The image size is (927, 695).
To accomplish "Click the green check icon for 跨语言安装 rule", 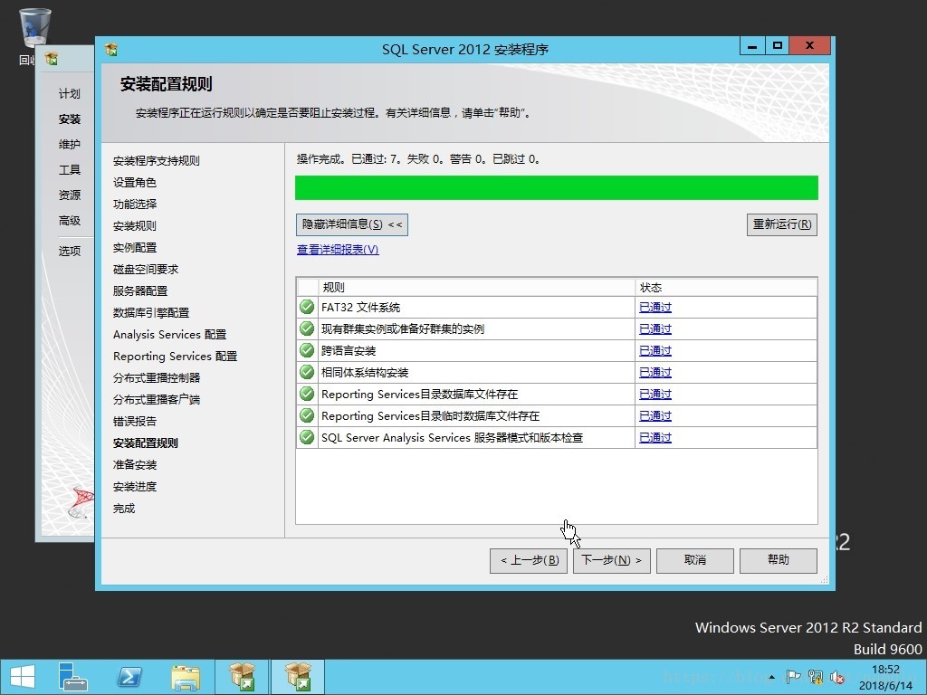I will [x=307, y=350].
